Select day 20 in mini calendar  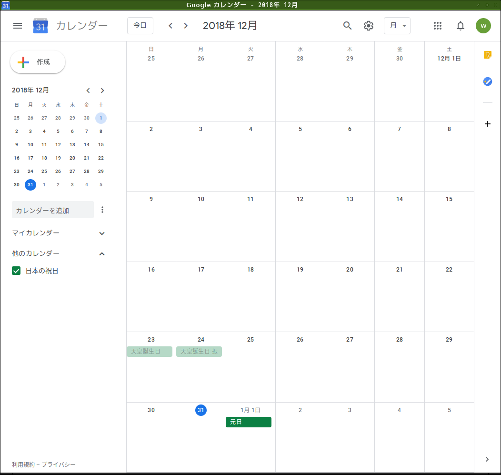72,158
